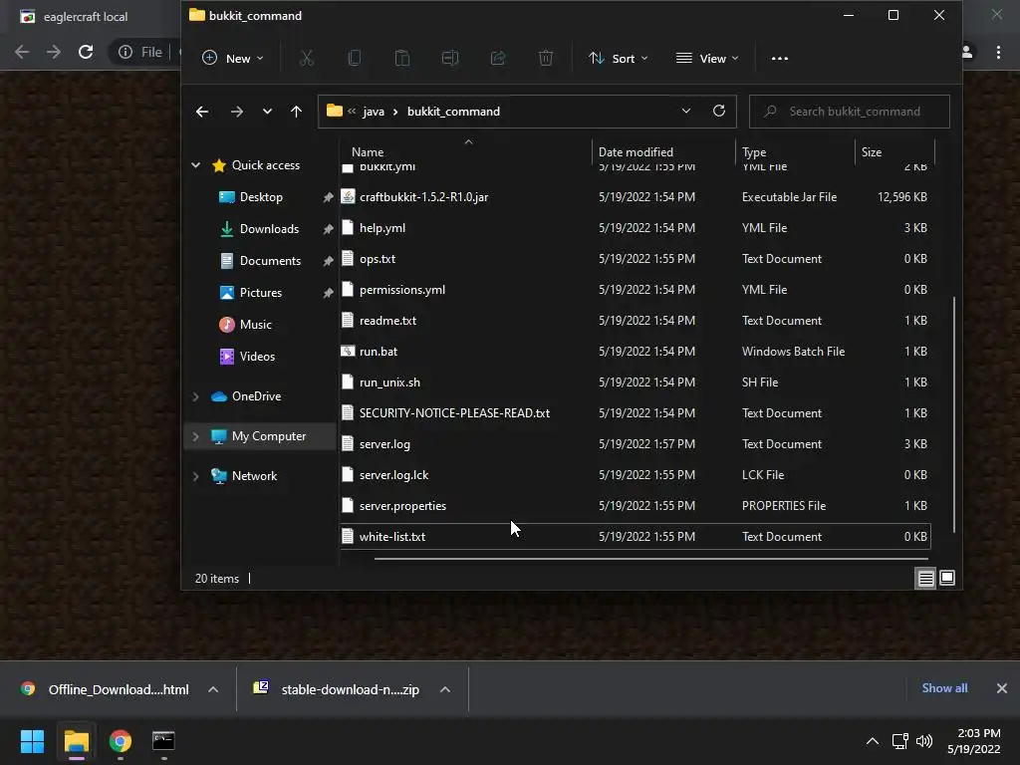
Task: Expand the OneDrive tree node
Action: coord(196,396)
